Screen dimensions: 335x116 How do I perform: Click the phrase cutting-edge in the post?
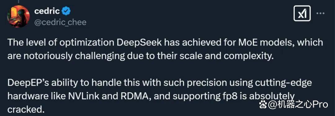coord(283,83)
